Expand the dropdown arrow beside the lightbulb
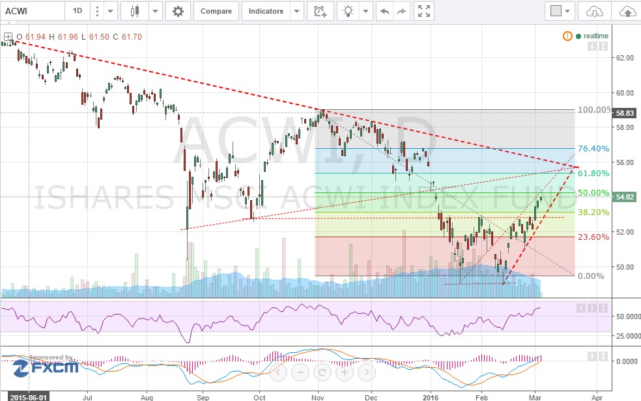This screenshot has height=401, width=641. 365,11
